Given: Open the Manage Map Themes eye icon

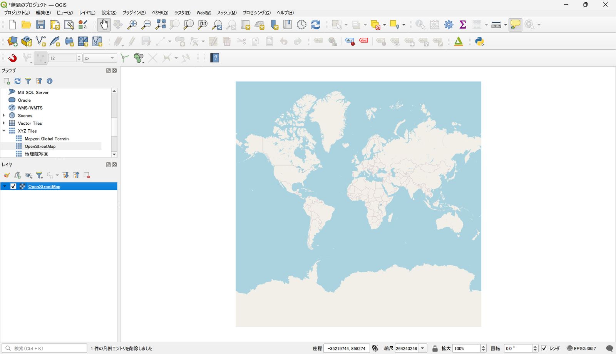Looking at the screenshot, I should [28, 175].
